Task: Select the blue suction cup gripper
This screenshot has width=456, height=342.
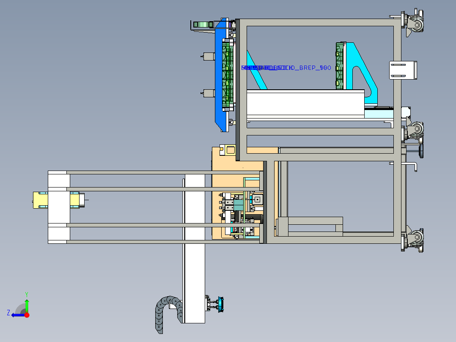Action: 222,304
